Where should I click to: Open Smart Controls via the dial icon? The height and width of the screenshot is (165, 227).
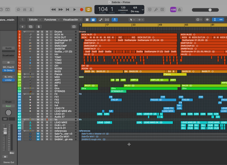19,9
